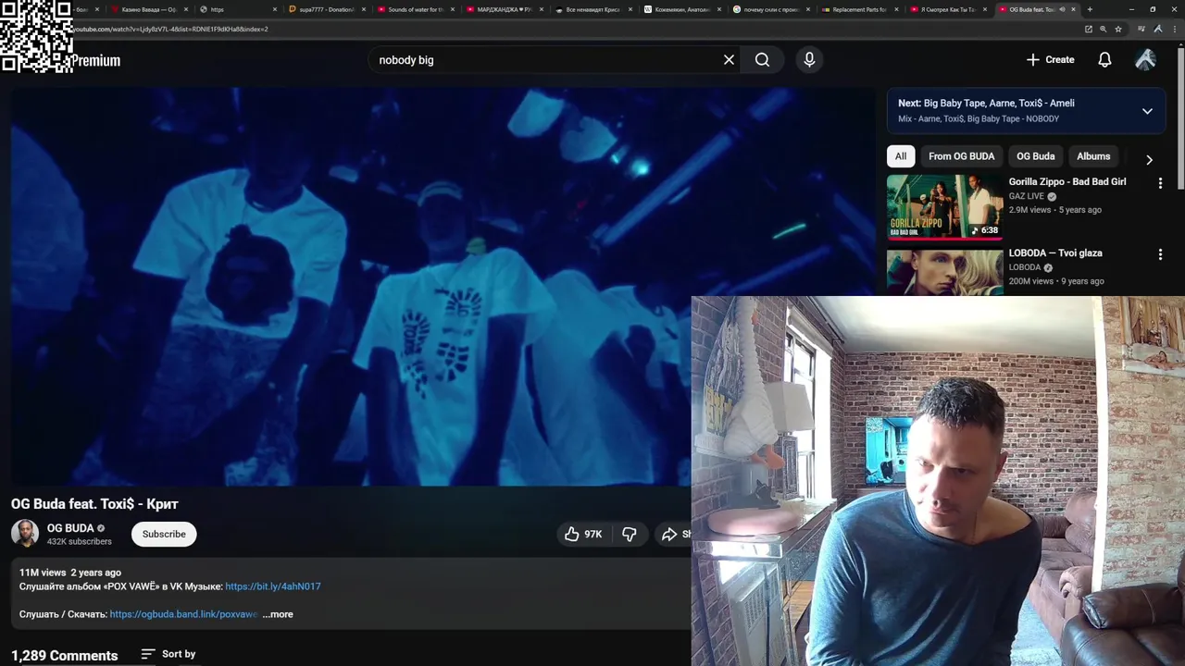The height and width of the screenshot is (666, 1185).
Task: Open Gorilla Zippo - Bad Bad Girl title
Action: point(1067,182)
